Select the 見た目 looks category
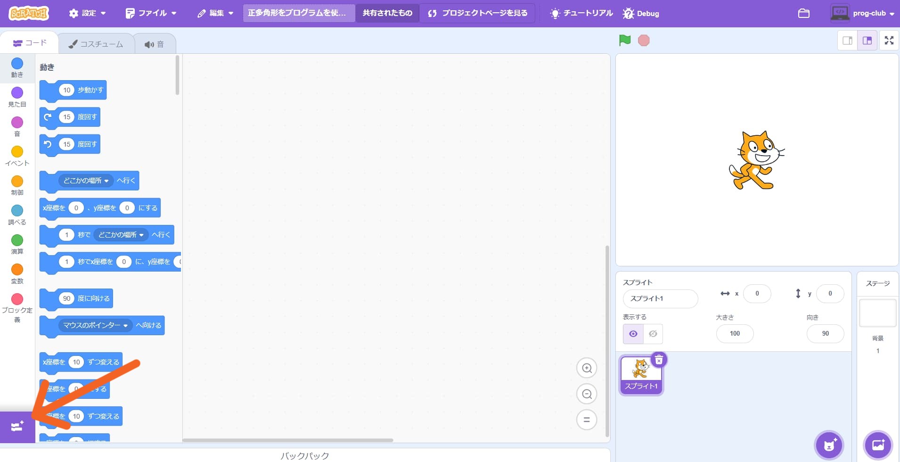This screenshot has height=462, width=900. coord(17,97)
